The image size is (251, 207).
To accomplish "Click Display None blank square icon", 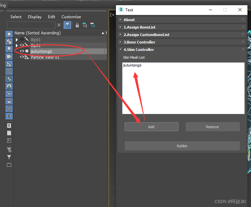I will point(9,133).
